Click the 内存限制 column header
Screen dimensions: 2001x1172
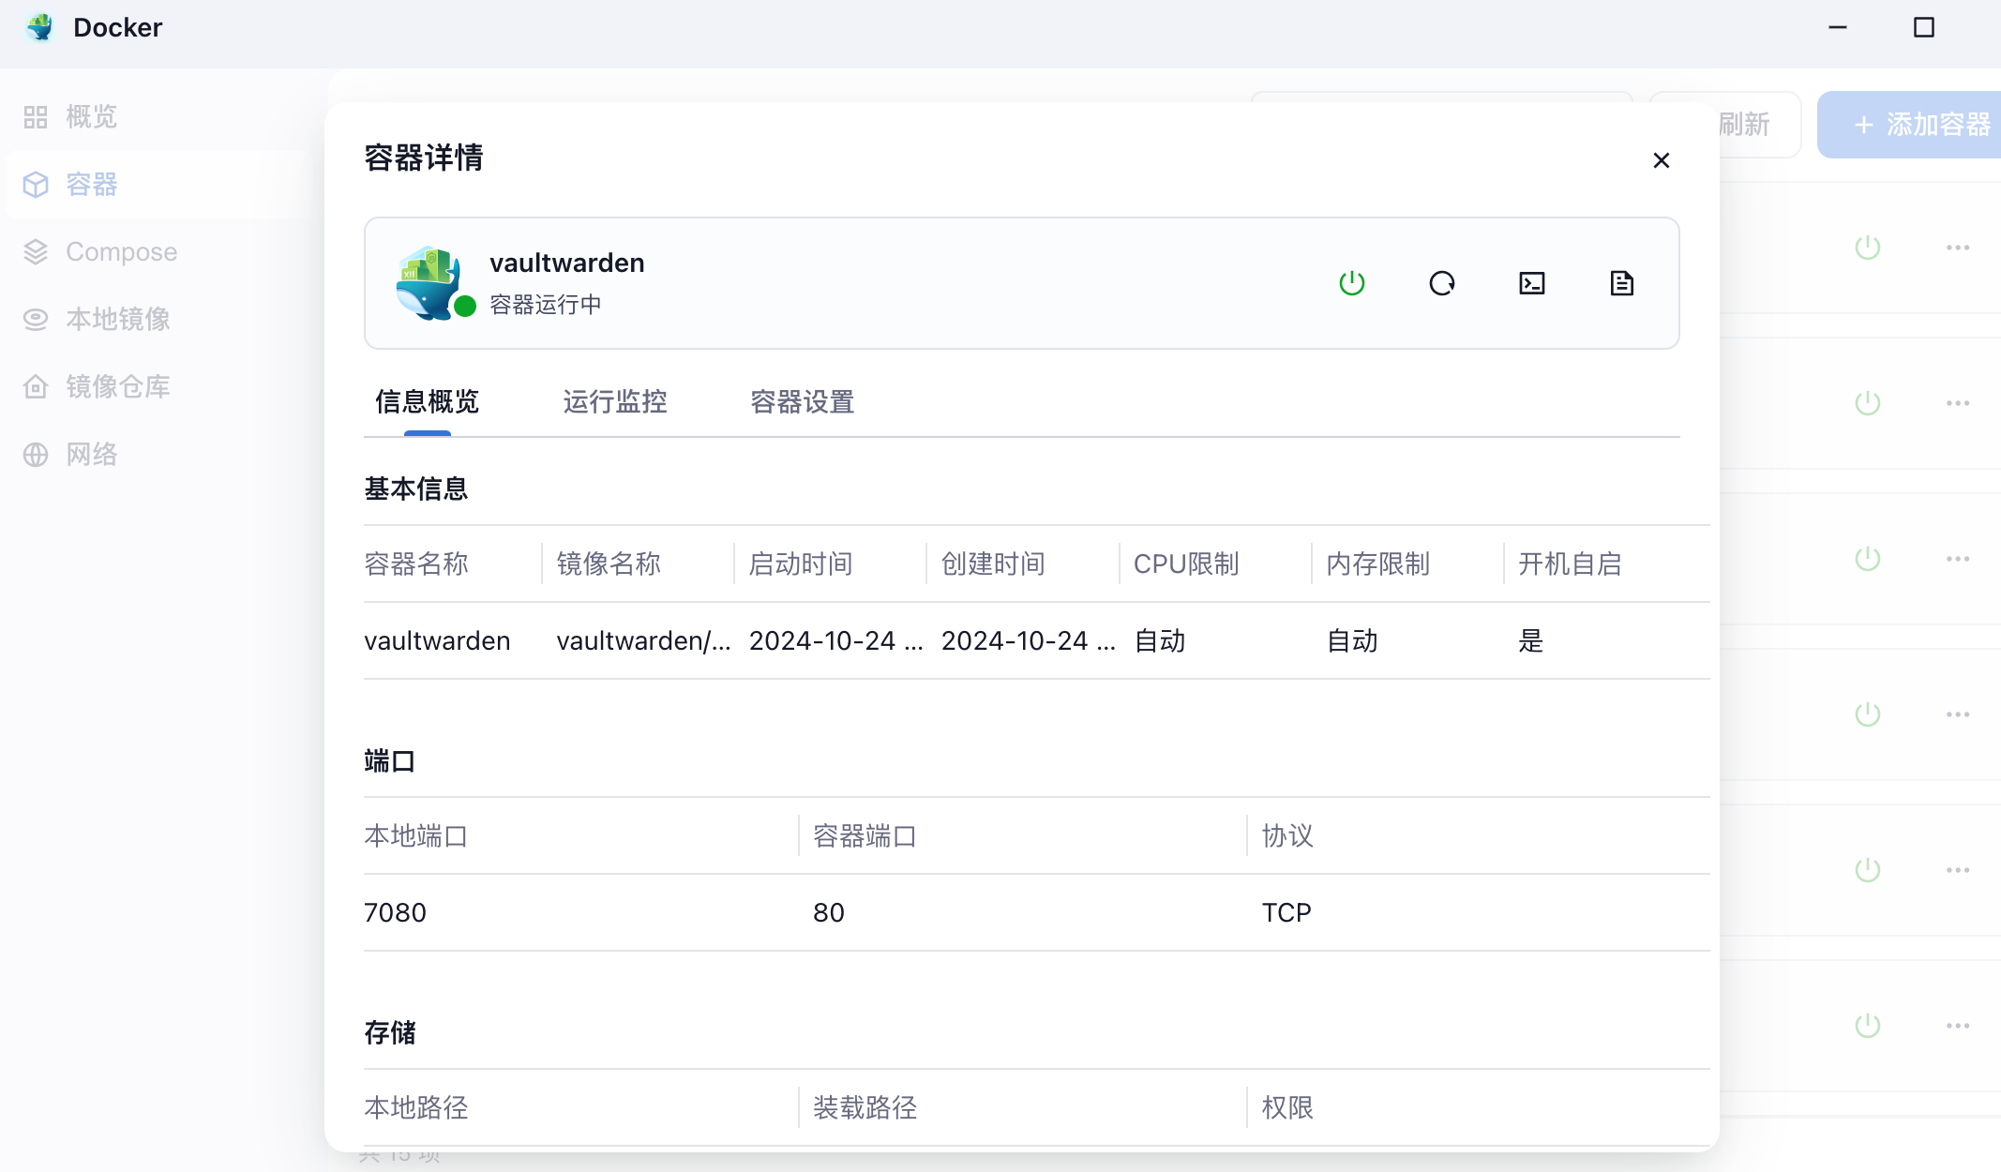tap(1378, 564)
